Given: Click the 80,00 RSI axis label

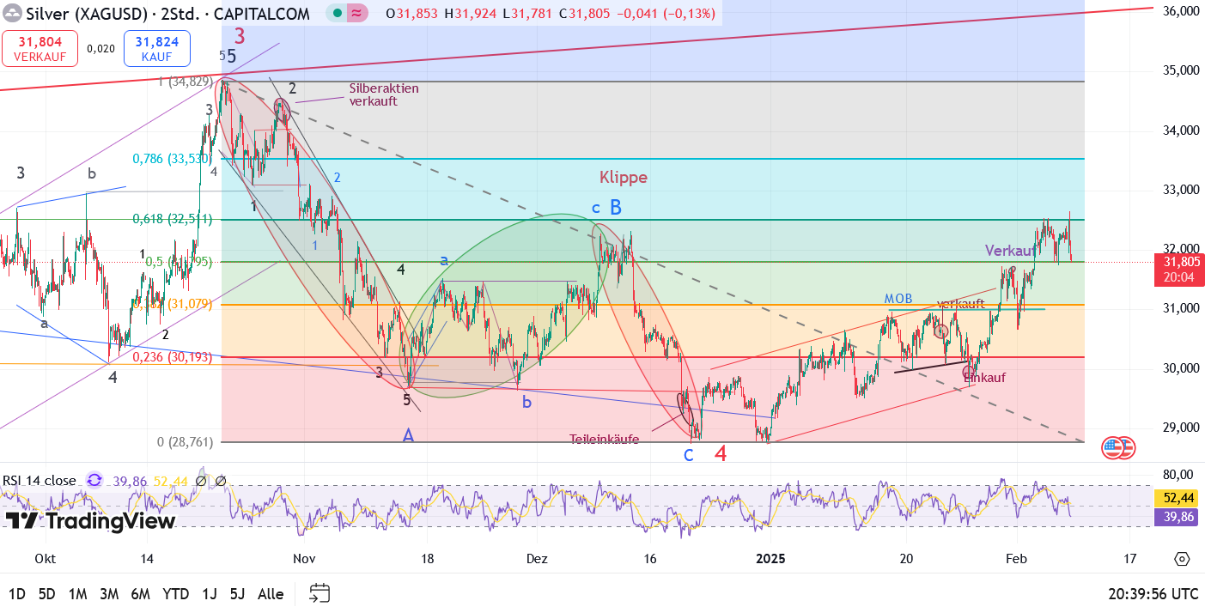Looking at the screenshot, I should coord(1178,475).
